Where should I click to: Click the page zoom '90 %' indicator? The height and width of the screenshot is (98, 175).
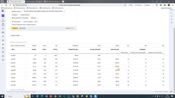(x=131, y=5)
